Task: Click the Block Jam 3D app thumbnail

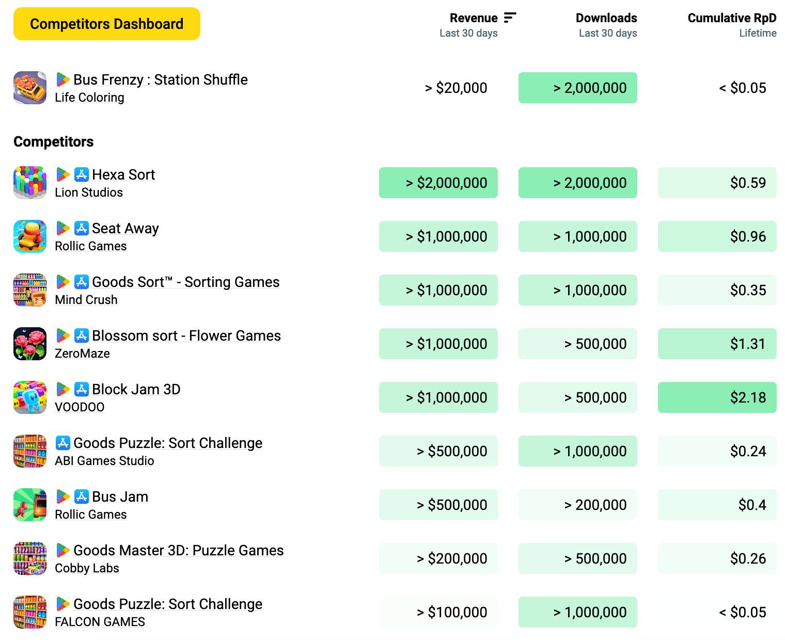Action: (30, 397)
